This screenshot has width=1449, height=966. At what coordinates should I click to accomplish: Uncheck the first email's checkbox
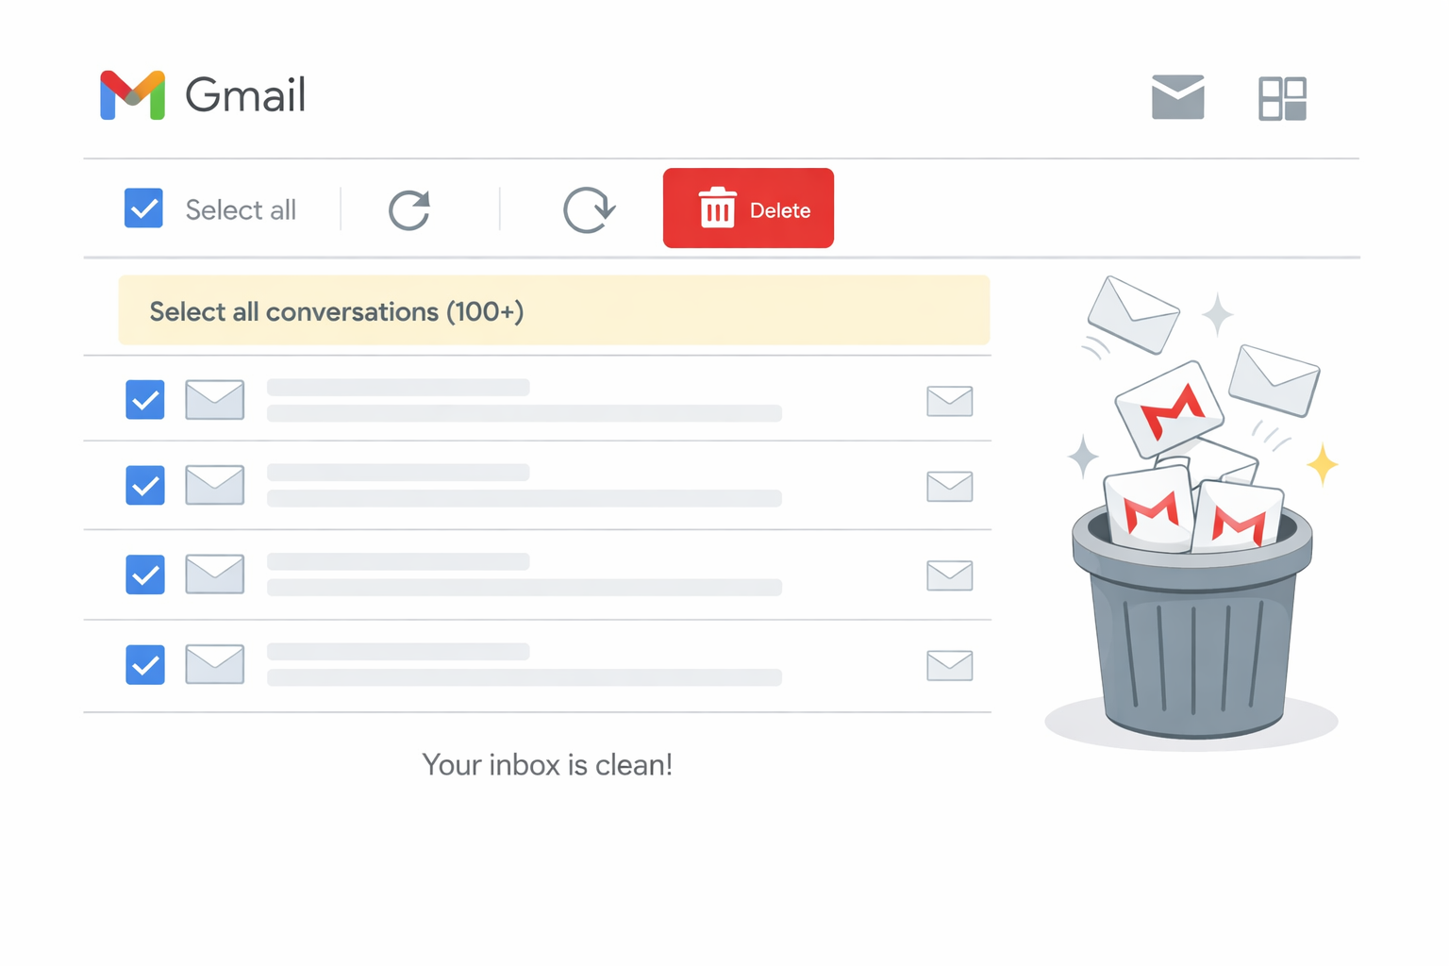pyautogui.click(x=144, y=400)
